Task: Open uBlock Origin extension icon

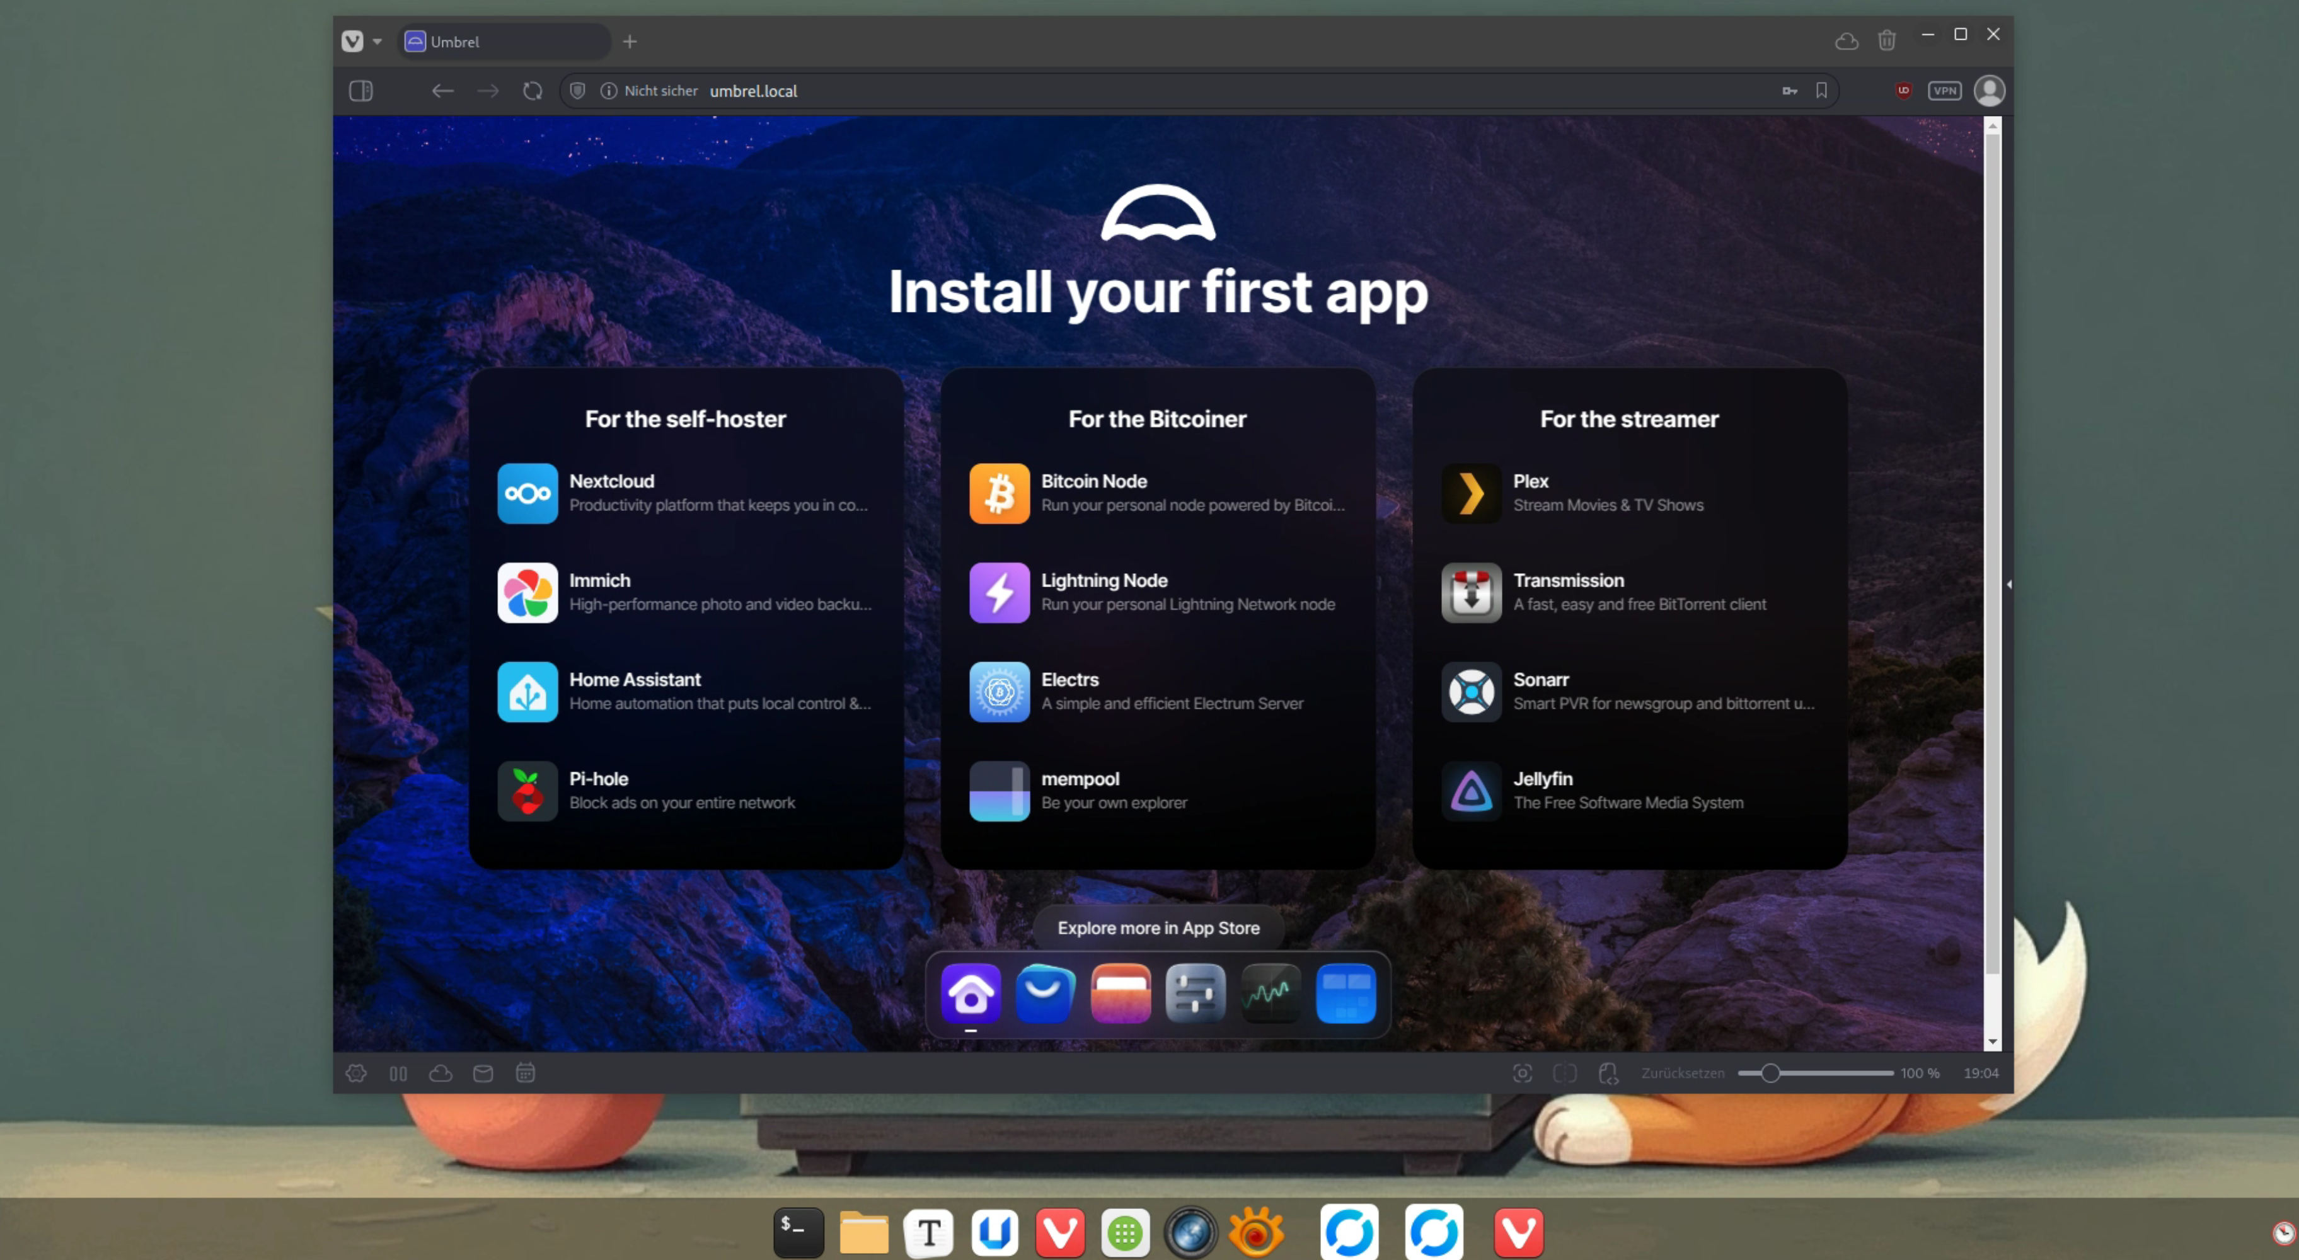Action: pos(1904,90)
